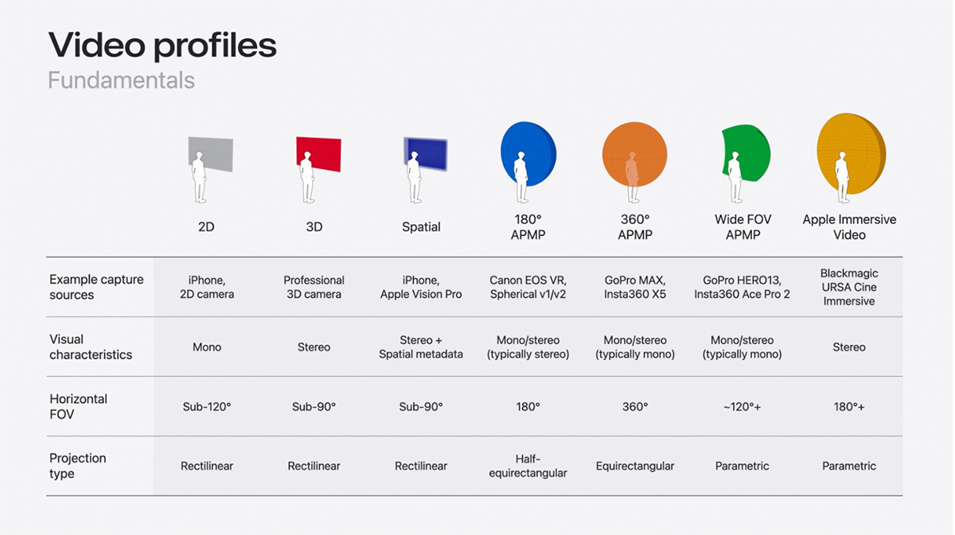Select the "Horizontal FOV" row header
955x535 pixels.
point(78,406)
